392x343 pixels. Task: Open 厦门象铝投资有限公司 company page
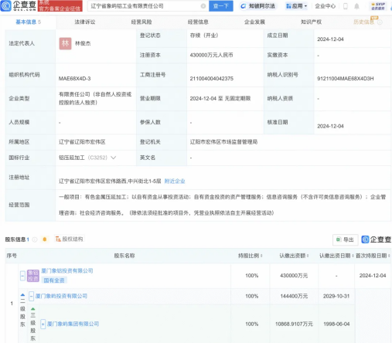(x=67, y=270)
